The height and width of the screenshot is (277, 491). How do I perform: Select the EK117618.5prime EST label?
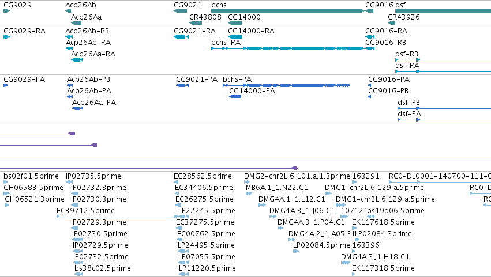(x=383, y=223)
